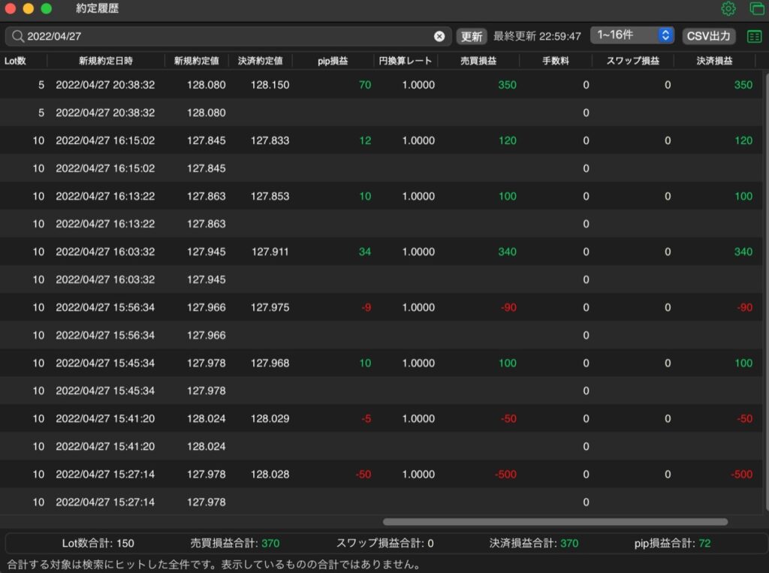Click the green window layout icon
This screenshot has height=573, width=769.
point(757,8)
